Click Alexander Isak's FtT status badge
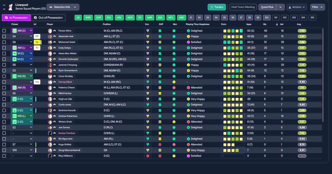The image size is (332, 174). pyautogui.click(x=37, y=36)
